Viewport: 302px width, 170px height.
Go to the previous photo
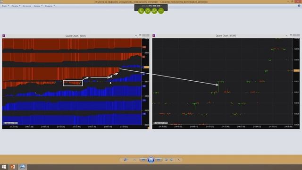pyautogui.click(x=143, y=160)
